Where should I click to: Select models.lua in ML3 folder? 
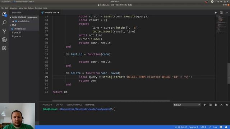pyautogui.click(x=20, y=29)
